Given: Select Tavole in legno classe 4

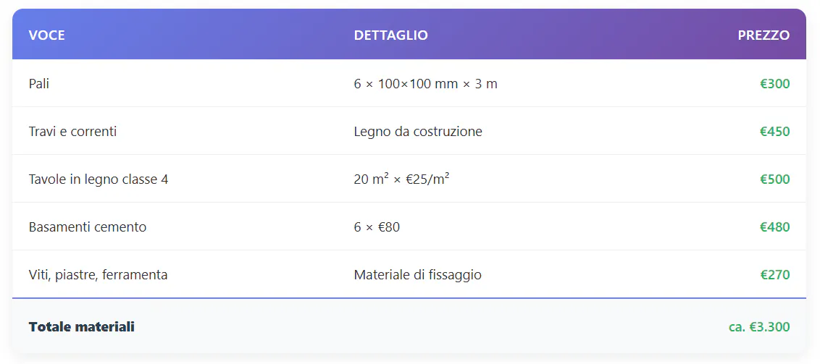Looking at the screenshot, I should tap(99, 179).
